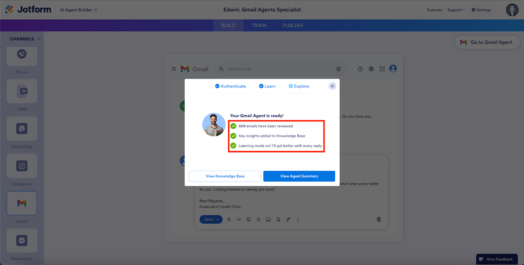Discard the draft with trash icon

click(x=379, y=220)
